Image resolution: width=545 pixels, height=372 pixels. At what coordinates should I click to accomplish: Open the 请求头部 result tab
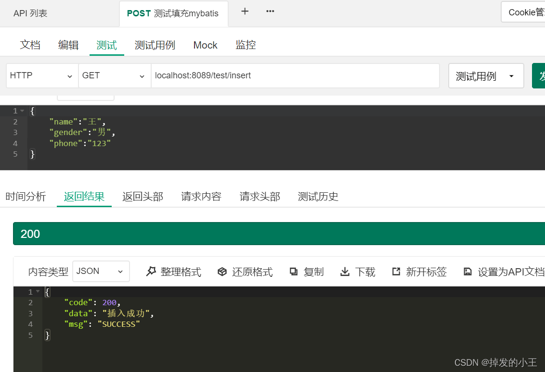(x=260, y=197)
